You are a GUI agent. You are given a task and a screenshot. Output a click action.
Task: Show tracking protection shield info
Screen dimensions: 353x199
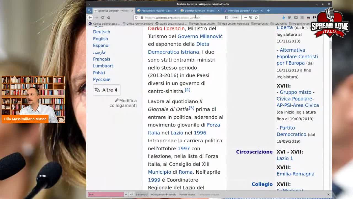point(136,17)
